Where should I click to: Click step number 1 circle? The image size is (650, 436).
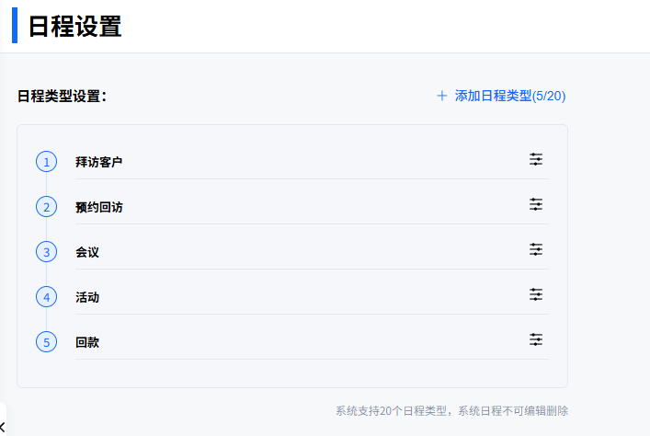(46, 162)
